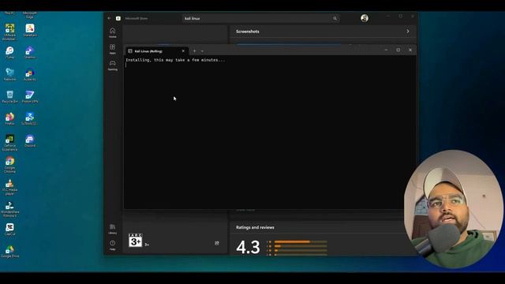Open VLC media player shortcut
505x284 pixels.
9,187
